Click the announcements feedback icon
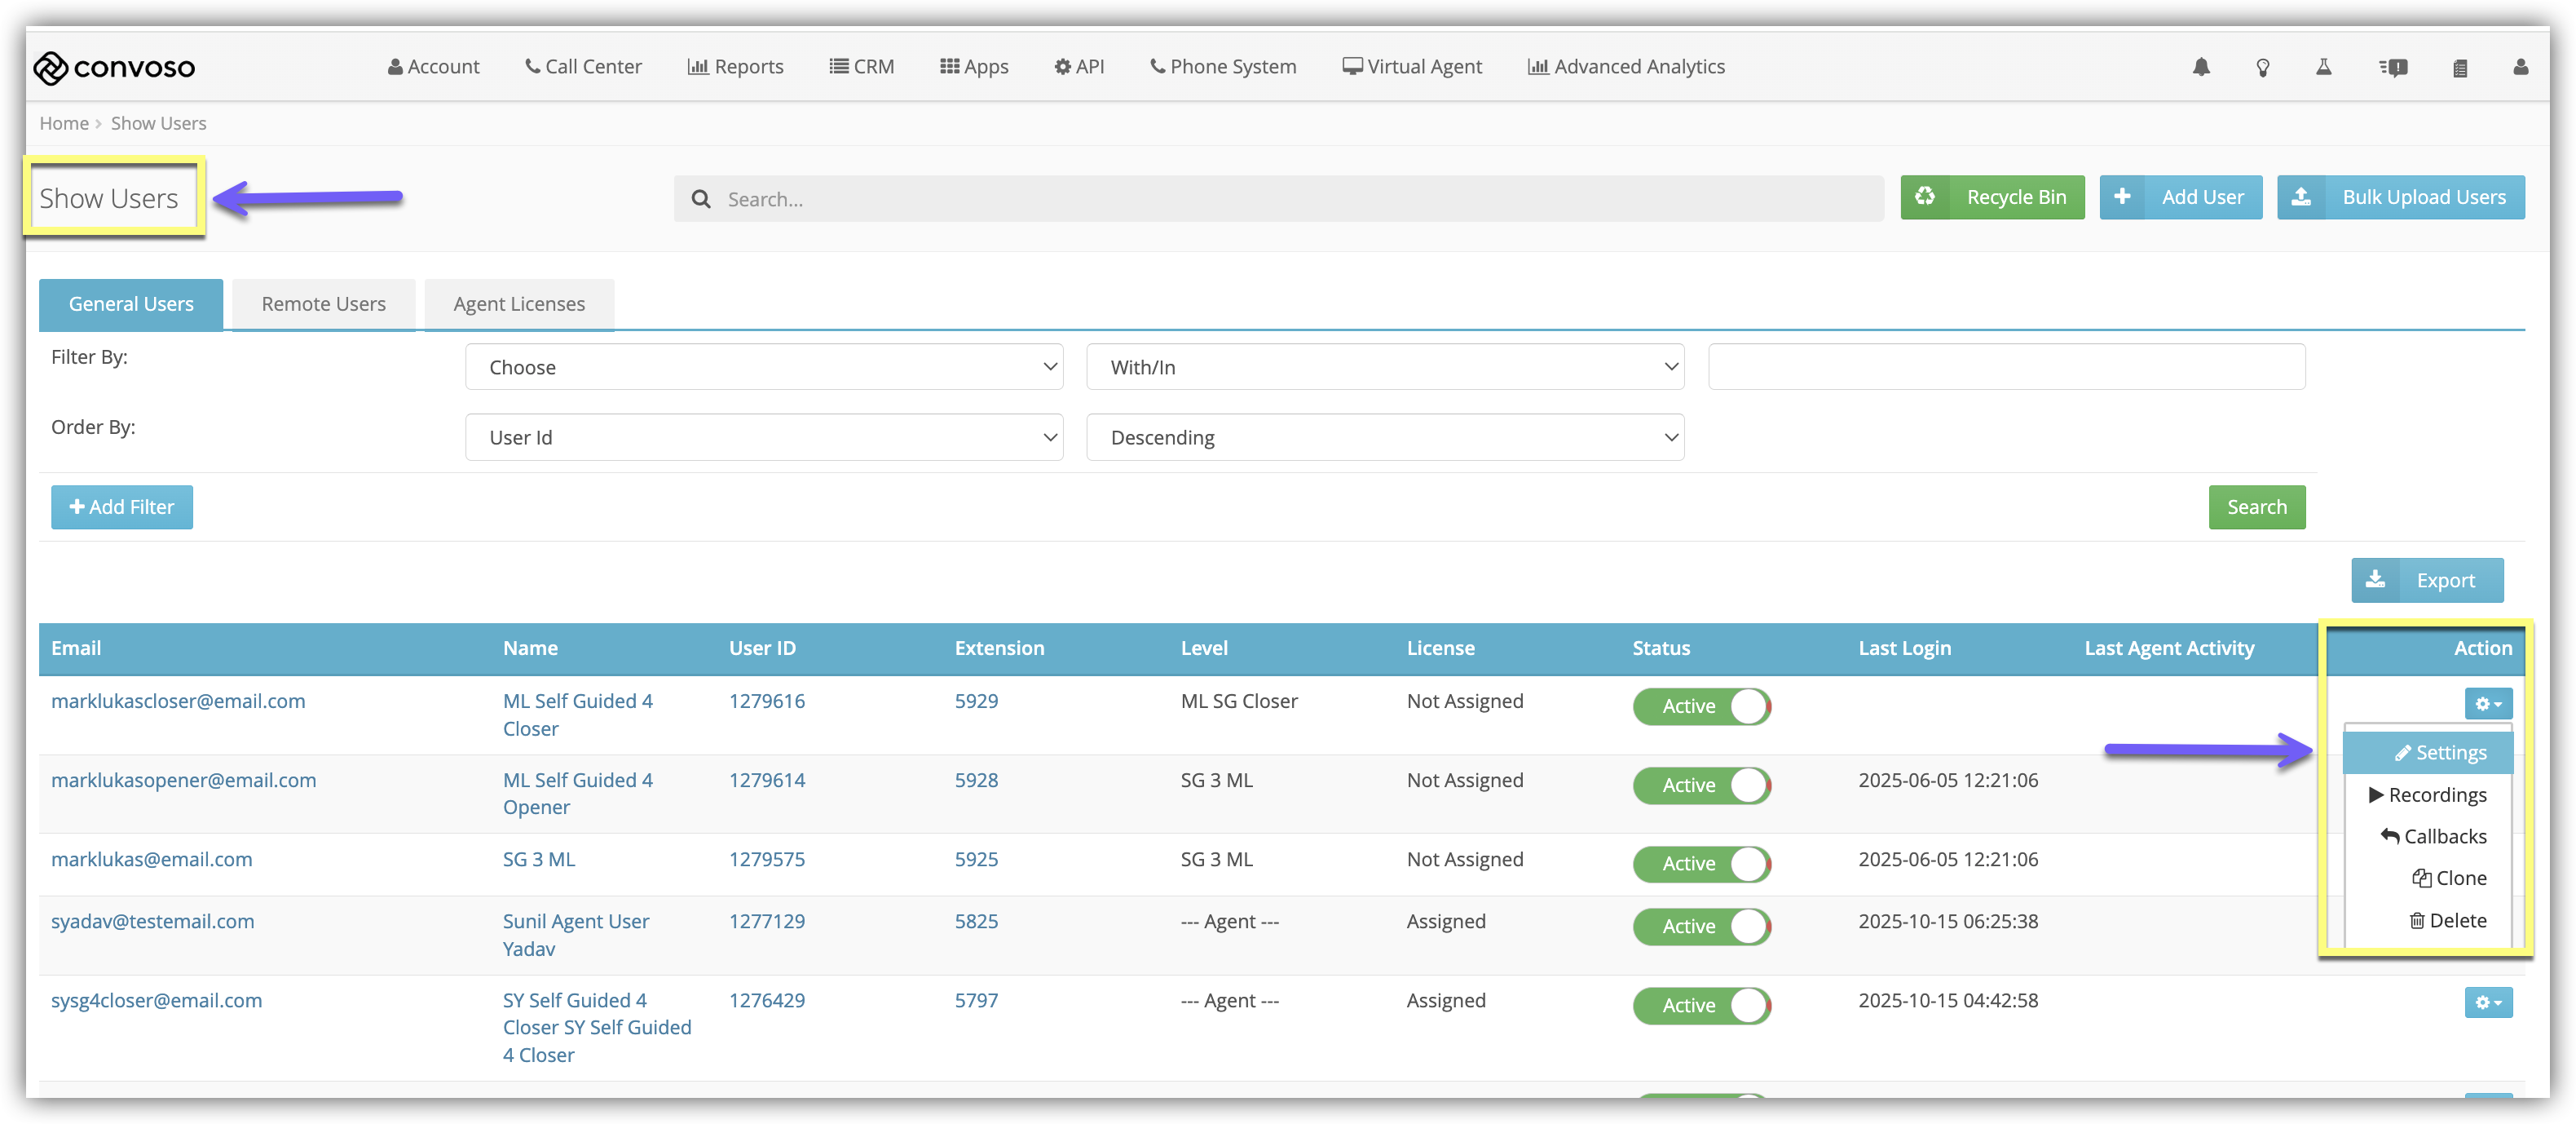Screen dimensions: 2576x1124 [x=2393, y=67]
